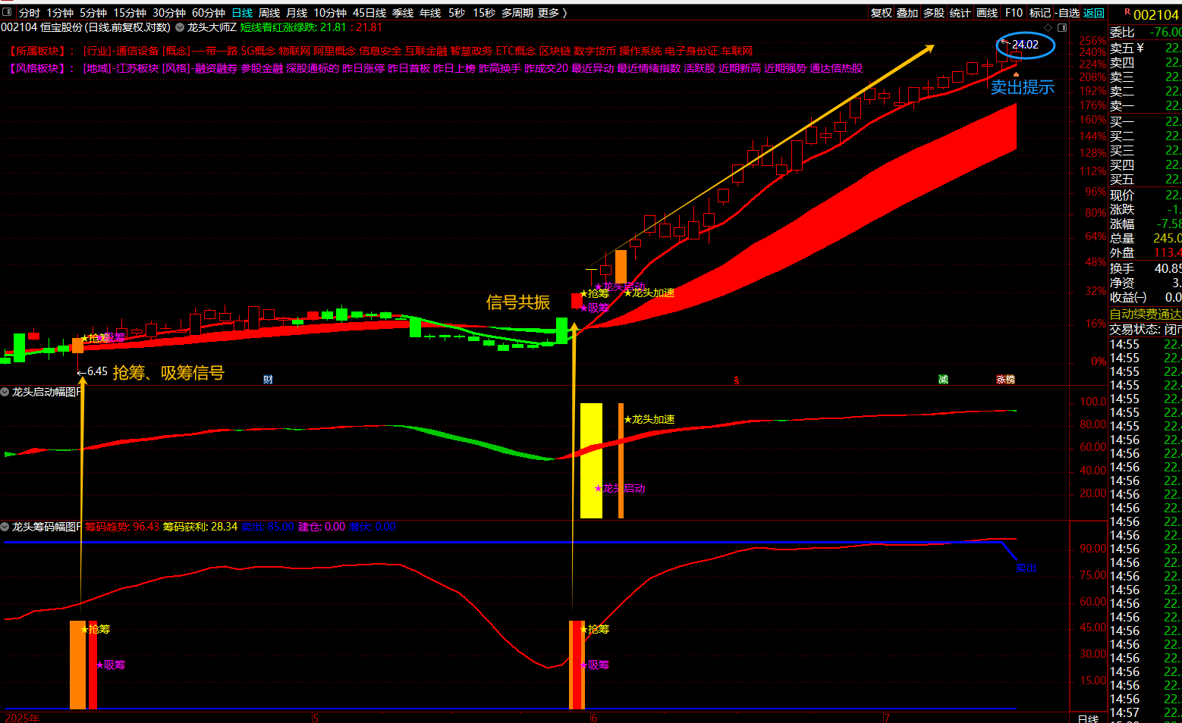Select the 日线 daily period
The image size is (1182, 723).
click(x=242, y=13)
